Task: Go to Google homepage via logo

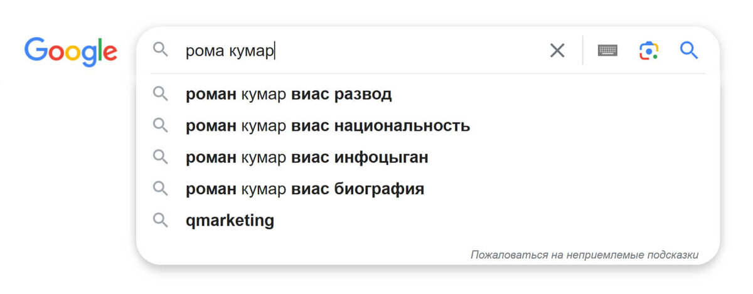Action: click(70, 51)
